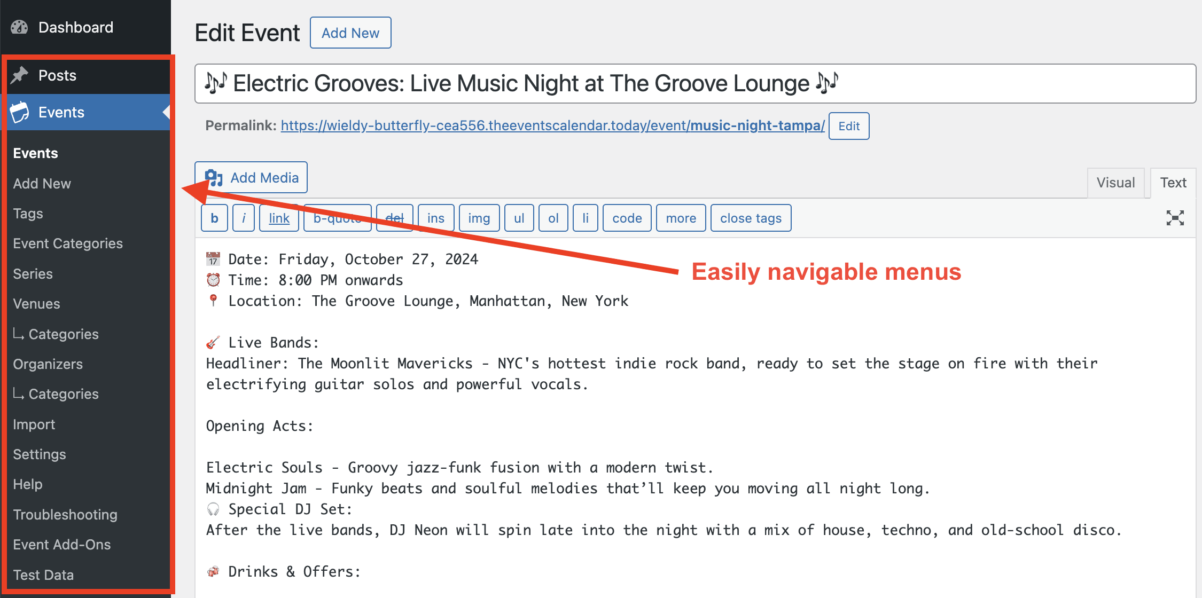This screenshot has width=1202, height=598.
Task: Insert an ins tag
Action: pos(436,218)
